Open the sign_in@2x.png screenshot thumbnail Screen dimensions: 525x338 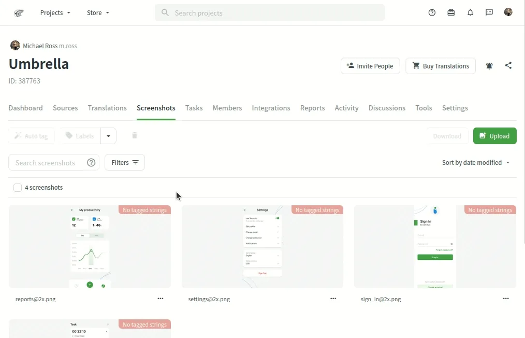click(x=435, y=247)
